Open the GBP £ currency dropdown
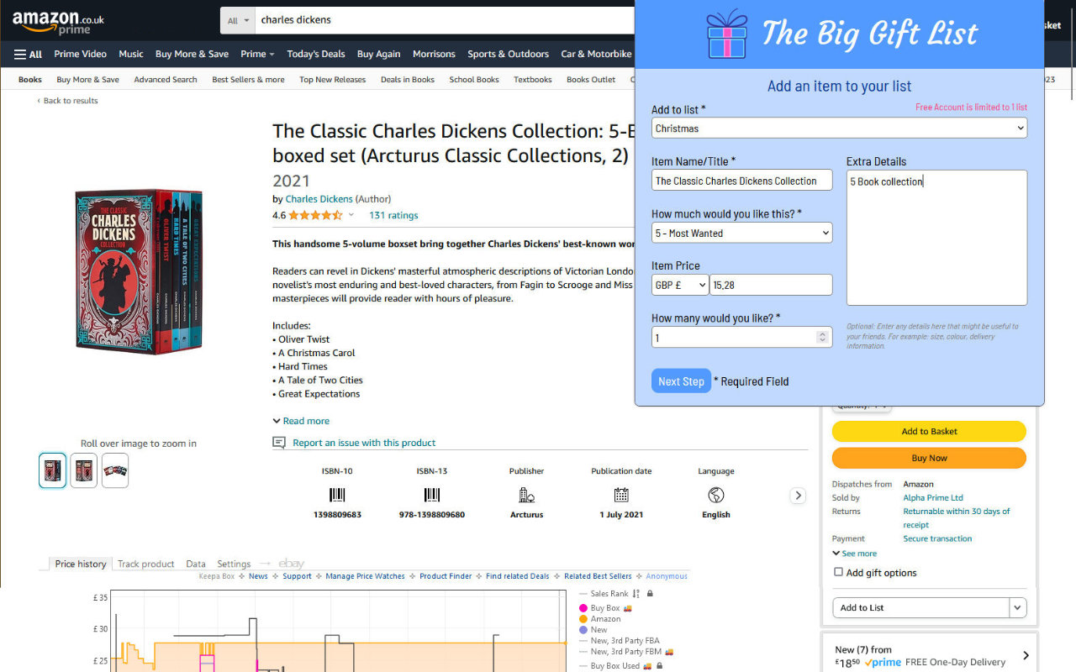1076x672 pixels. 680,285
